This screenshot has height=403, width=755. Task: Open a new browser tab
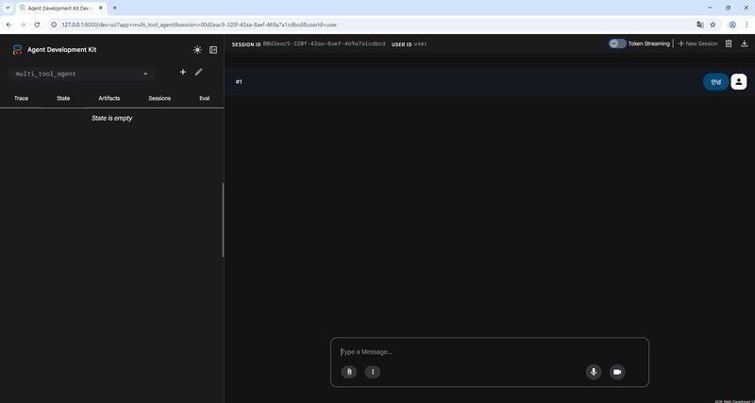tap(114, 8)
